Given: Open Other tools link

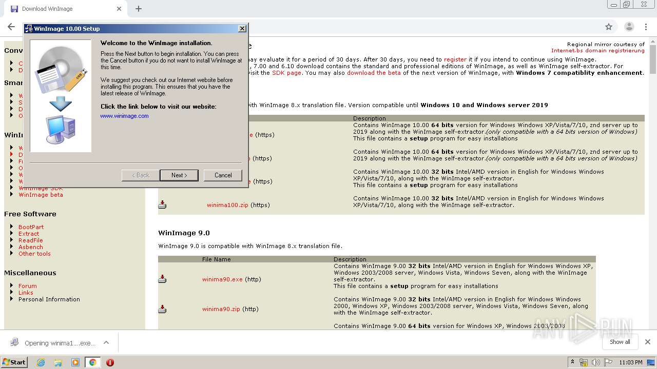Looking at the screenshot, I should point(34,254).
